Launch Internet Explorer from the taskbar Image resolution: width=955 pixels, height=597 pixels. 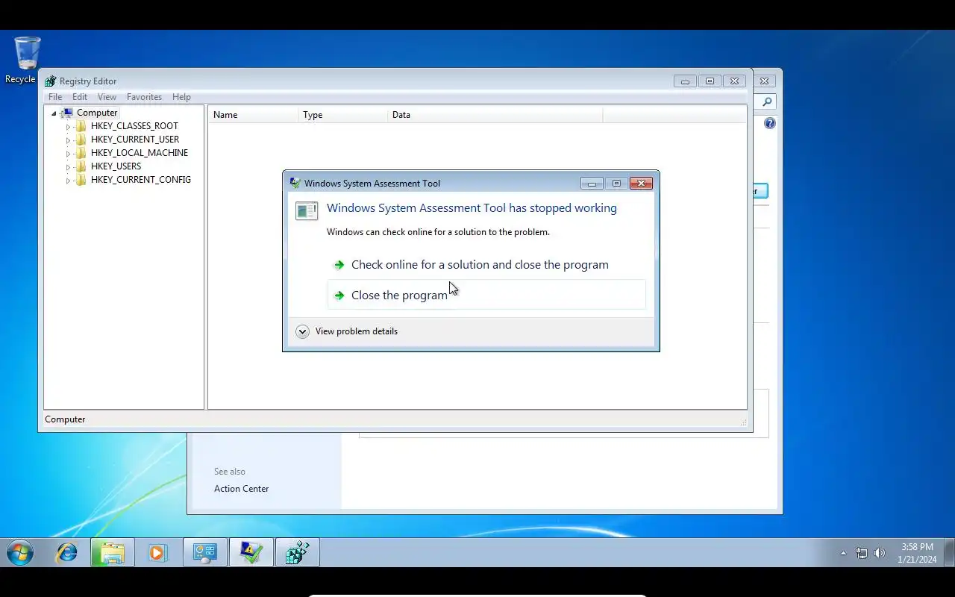[67, 553]
